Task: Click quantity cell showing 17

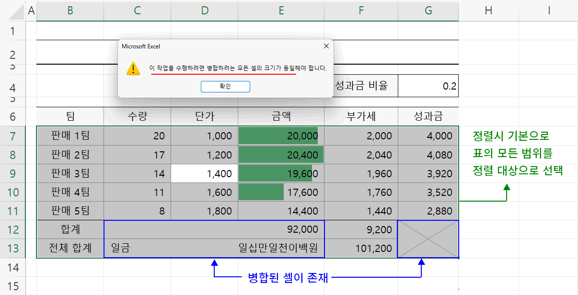Action: tap(137, 155)
